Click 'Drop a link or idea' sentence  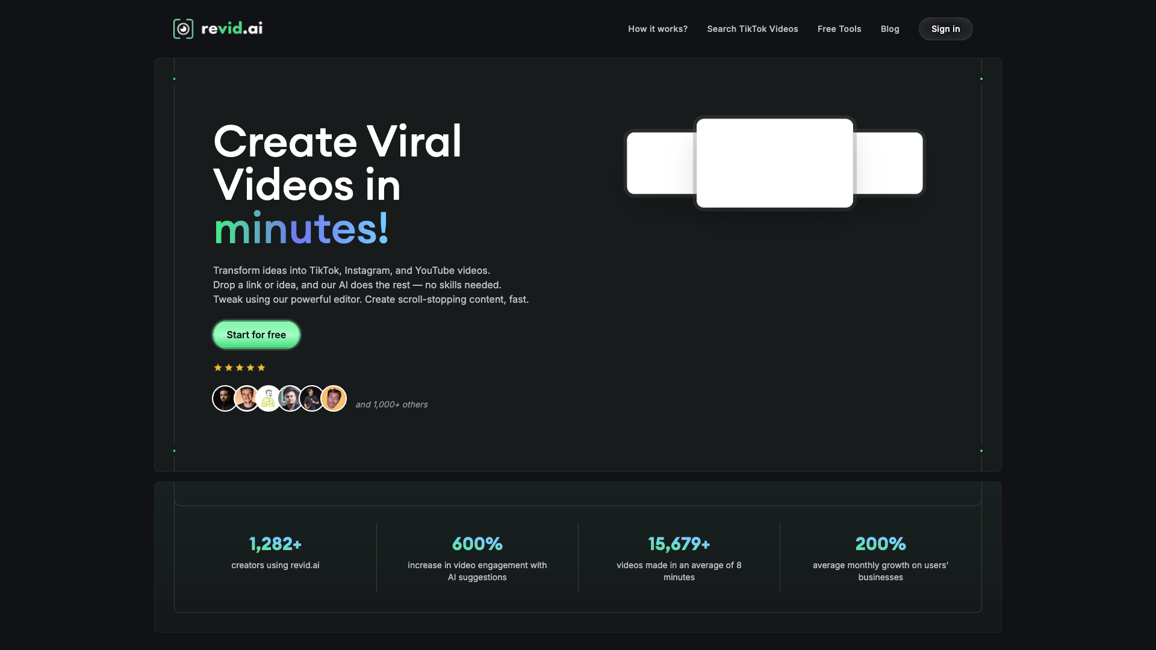(x=357, y=285)
